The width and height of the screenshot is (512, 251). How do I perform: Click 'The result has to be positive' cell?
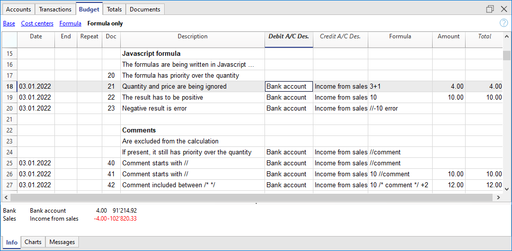point(192,97)
